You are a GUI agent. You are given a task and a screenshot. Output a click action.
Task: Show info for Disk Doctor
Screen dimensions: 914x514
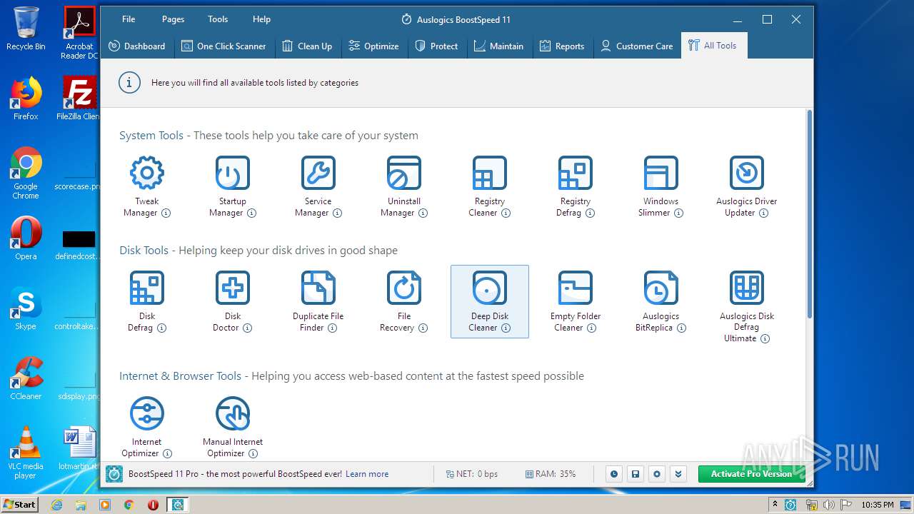pyautogui.click(x=247, y=328)
